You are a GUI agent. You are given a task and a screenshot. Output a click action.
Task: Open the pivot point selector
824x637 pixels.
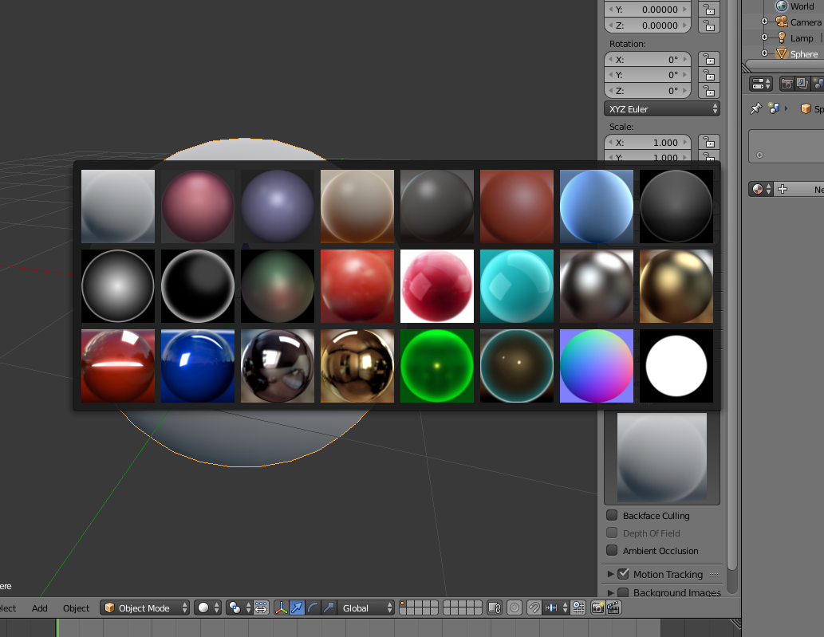click(239, 608)
